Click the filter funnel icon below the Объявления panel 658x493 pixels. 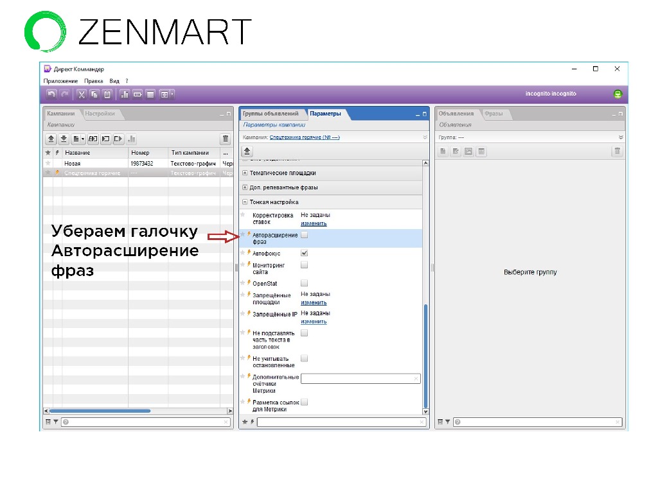click(447, 422)
